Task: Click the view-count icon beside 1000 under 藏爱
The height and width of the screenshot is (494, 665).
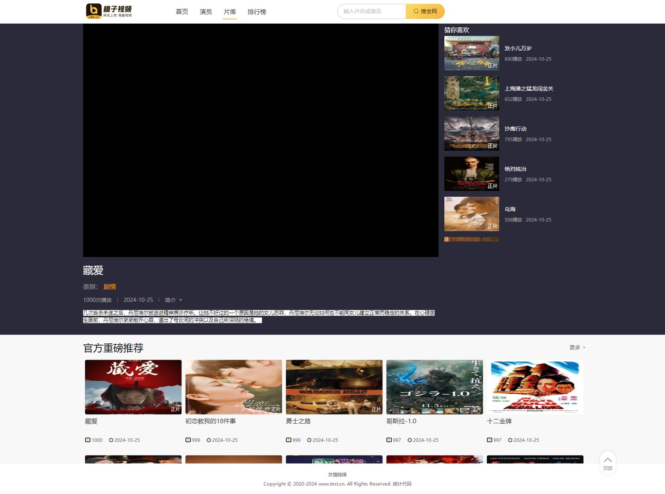Action: [x=88, y=440]
